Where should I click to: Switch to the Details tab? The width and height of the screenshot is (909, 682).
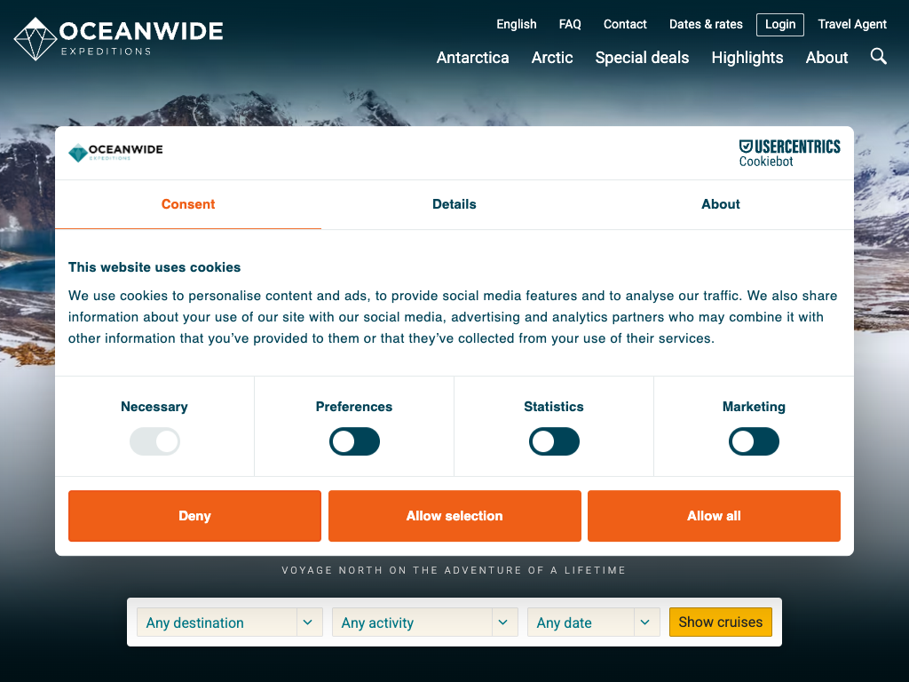(454, 204)
